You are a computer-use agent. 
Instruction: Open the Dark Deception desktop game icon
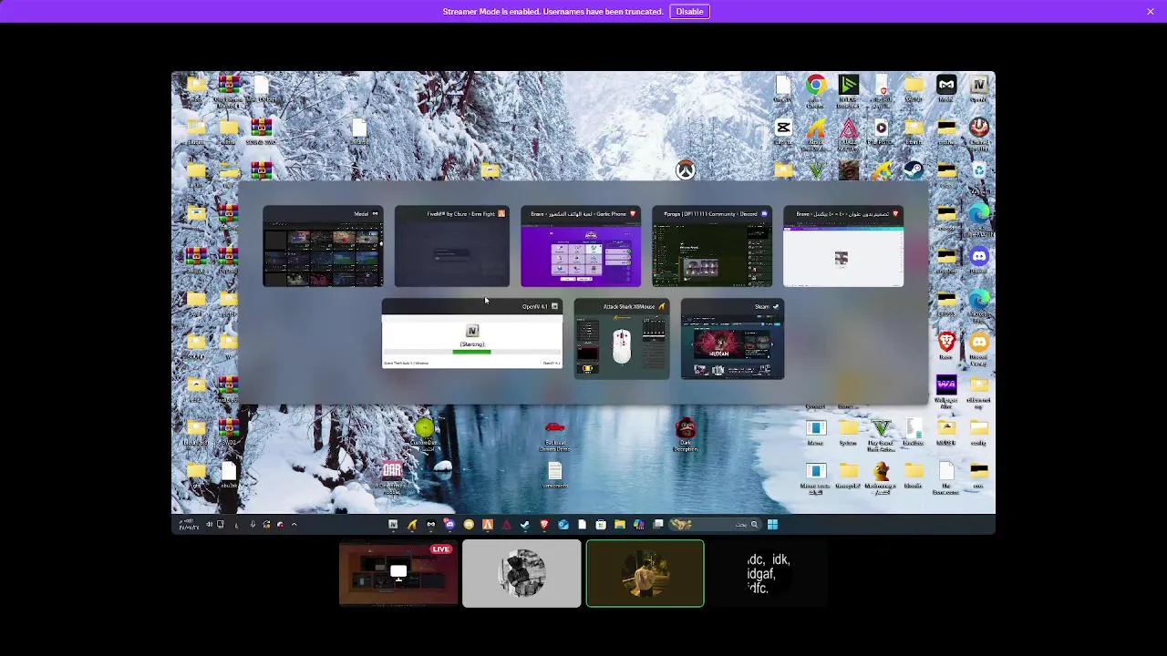pyautogui.click(x=686, y=428)
